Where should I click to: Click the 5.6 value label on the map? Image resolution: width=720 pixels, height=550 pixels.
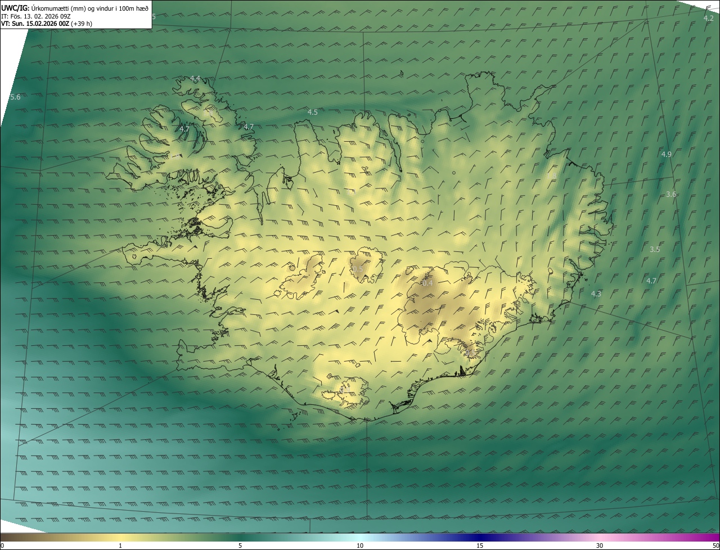click(x=15, y=97)
